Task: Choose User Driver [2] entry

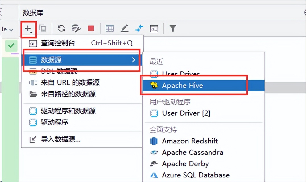Action: (x=204, y=113)
